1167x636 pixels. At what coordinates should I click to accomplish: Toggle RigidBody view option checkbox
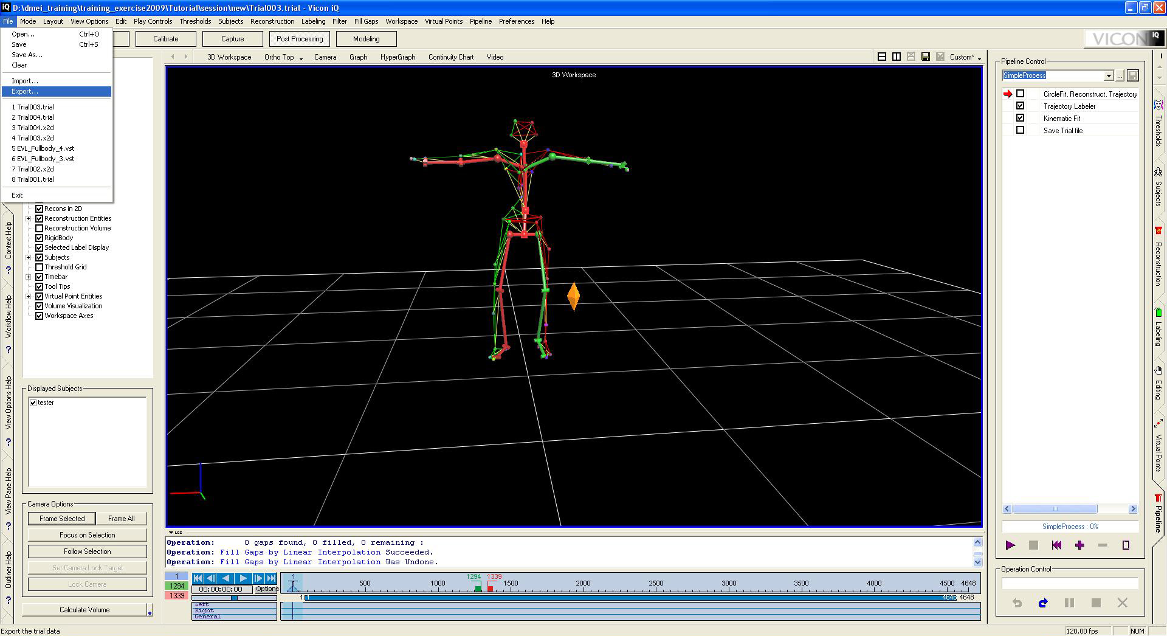pos(40,238)
